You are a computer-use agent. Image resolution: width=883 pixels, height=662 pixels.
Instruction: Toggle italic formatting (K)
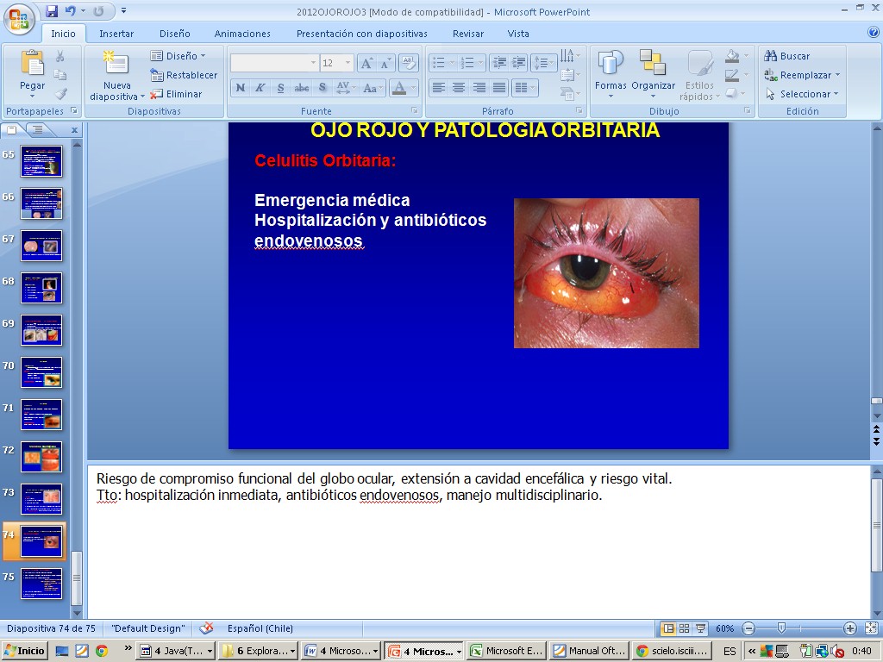tap(260, 88)
